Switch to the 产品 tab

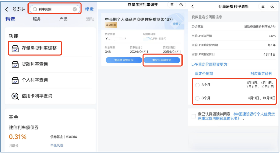tap(63, 19)
